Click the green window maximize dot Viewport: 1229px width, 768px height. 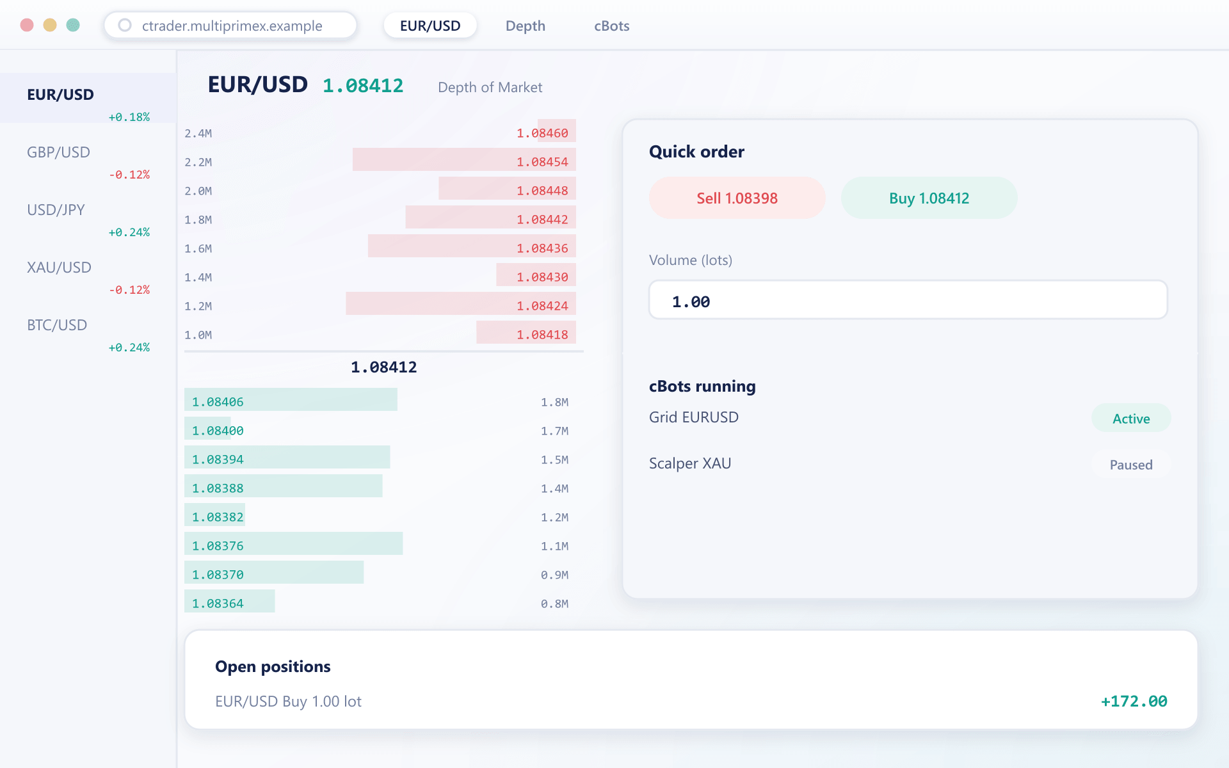(x=73, y=25)
